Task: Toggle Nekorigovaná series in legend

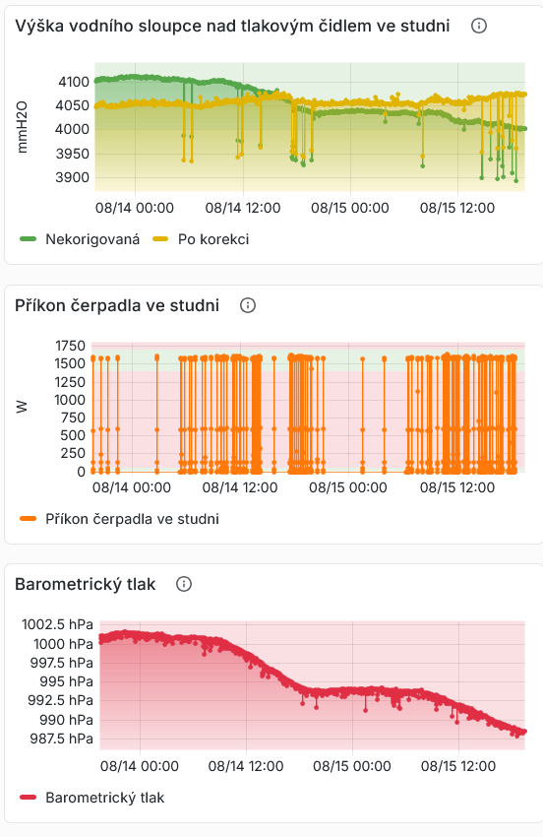Action: coord(80,239)
